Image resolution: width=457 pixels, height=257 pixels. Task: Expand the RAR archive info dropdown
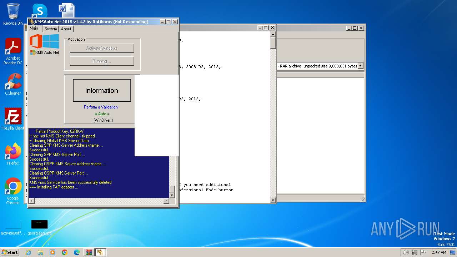[x=360, y=66]
